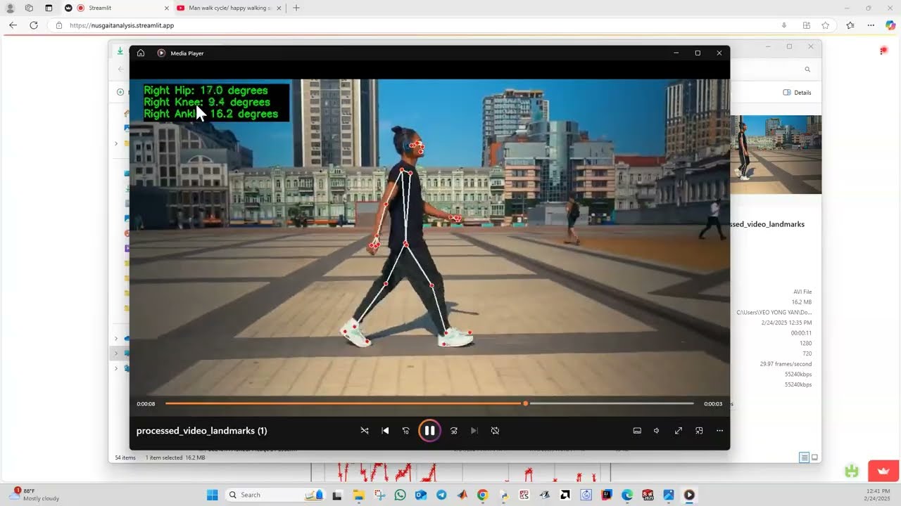Skip back 10 seconds
This screenshot has height=506, width=901.
(405, 431)
